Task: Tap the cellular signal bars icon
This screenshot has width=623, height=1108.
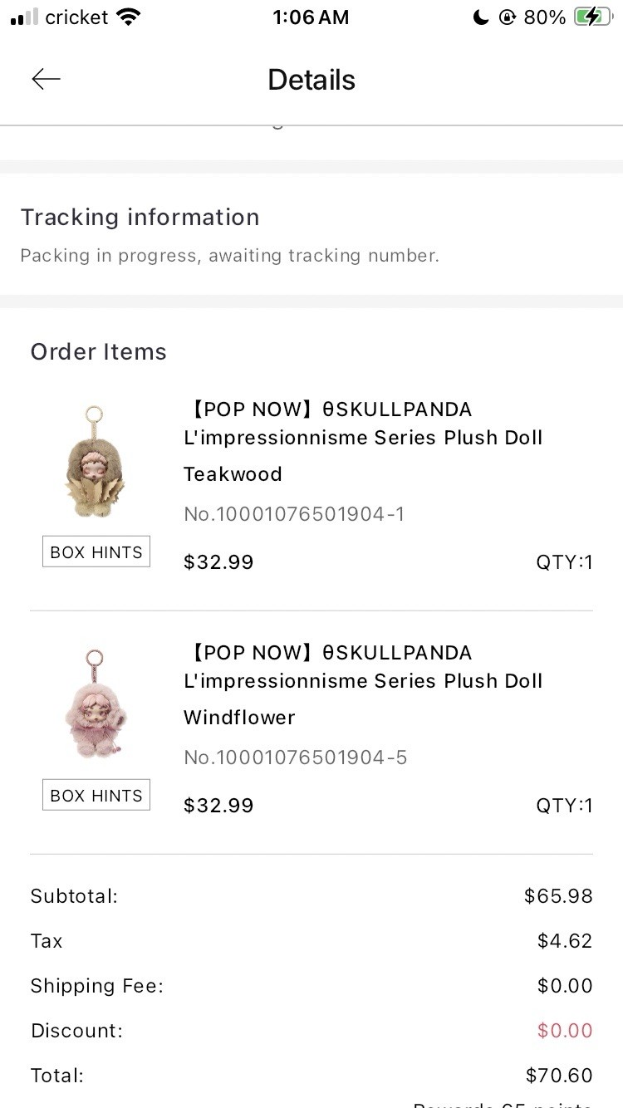Action: point(24,17)
